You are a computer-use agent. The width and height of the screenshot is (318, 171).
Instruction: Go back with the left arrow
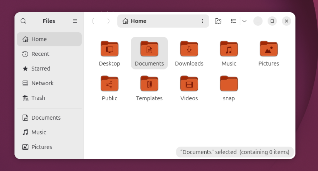(x=93, y=21)
